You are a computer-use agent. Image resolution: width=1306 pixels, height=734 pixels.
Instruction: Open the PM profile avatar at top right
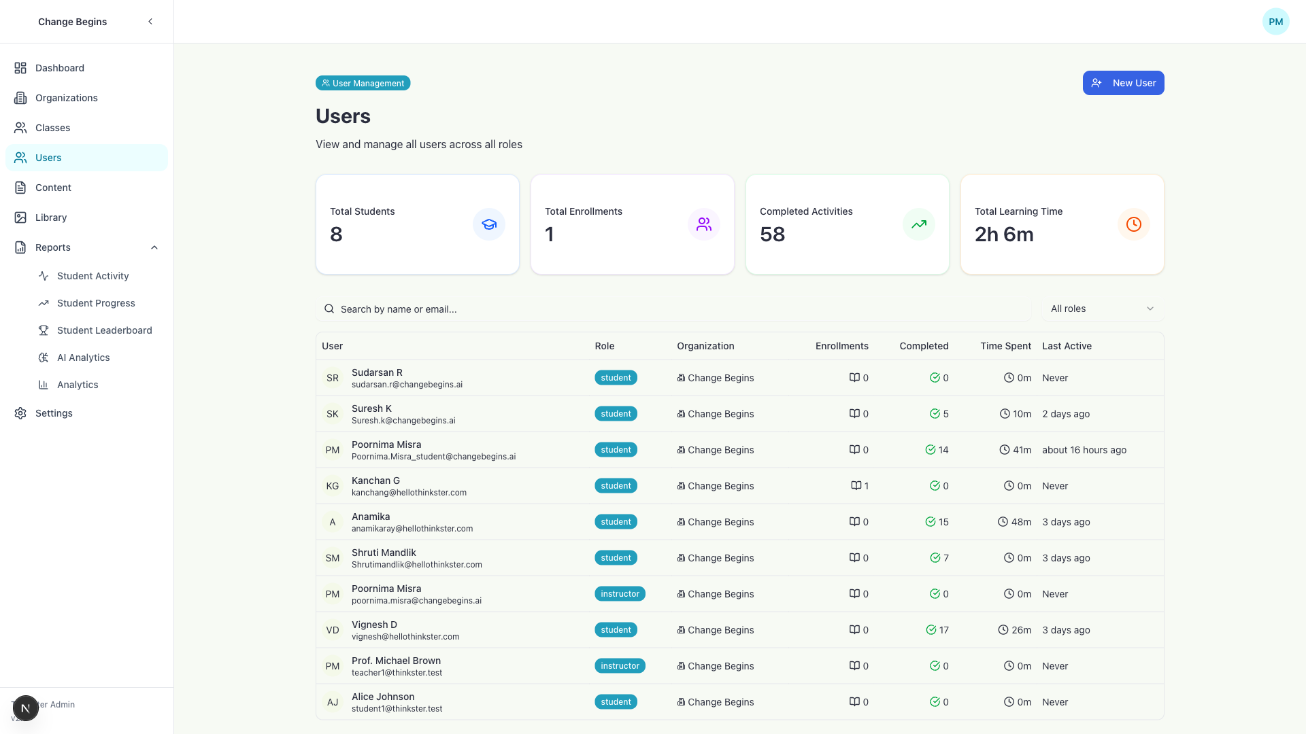coord(1275,22)
